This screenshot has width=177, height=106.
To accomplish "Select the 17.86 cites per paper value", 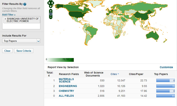I will [143, 91].
